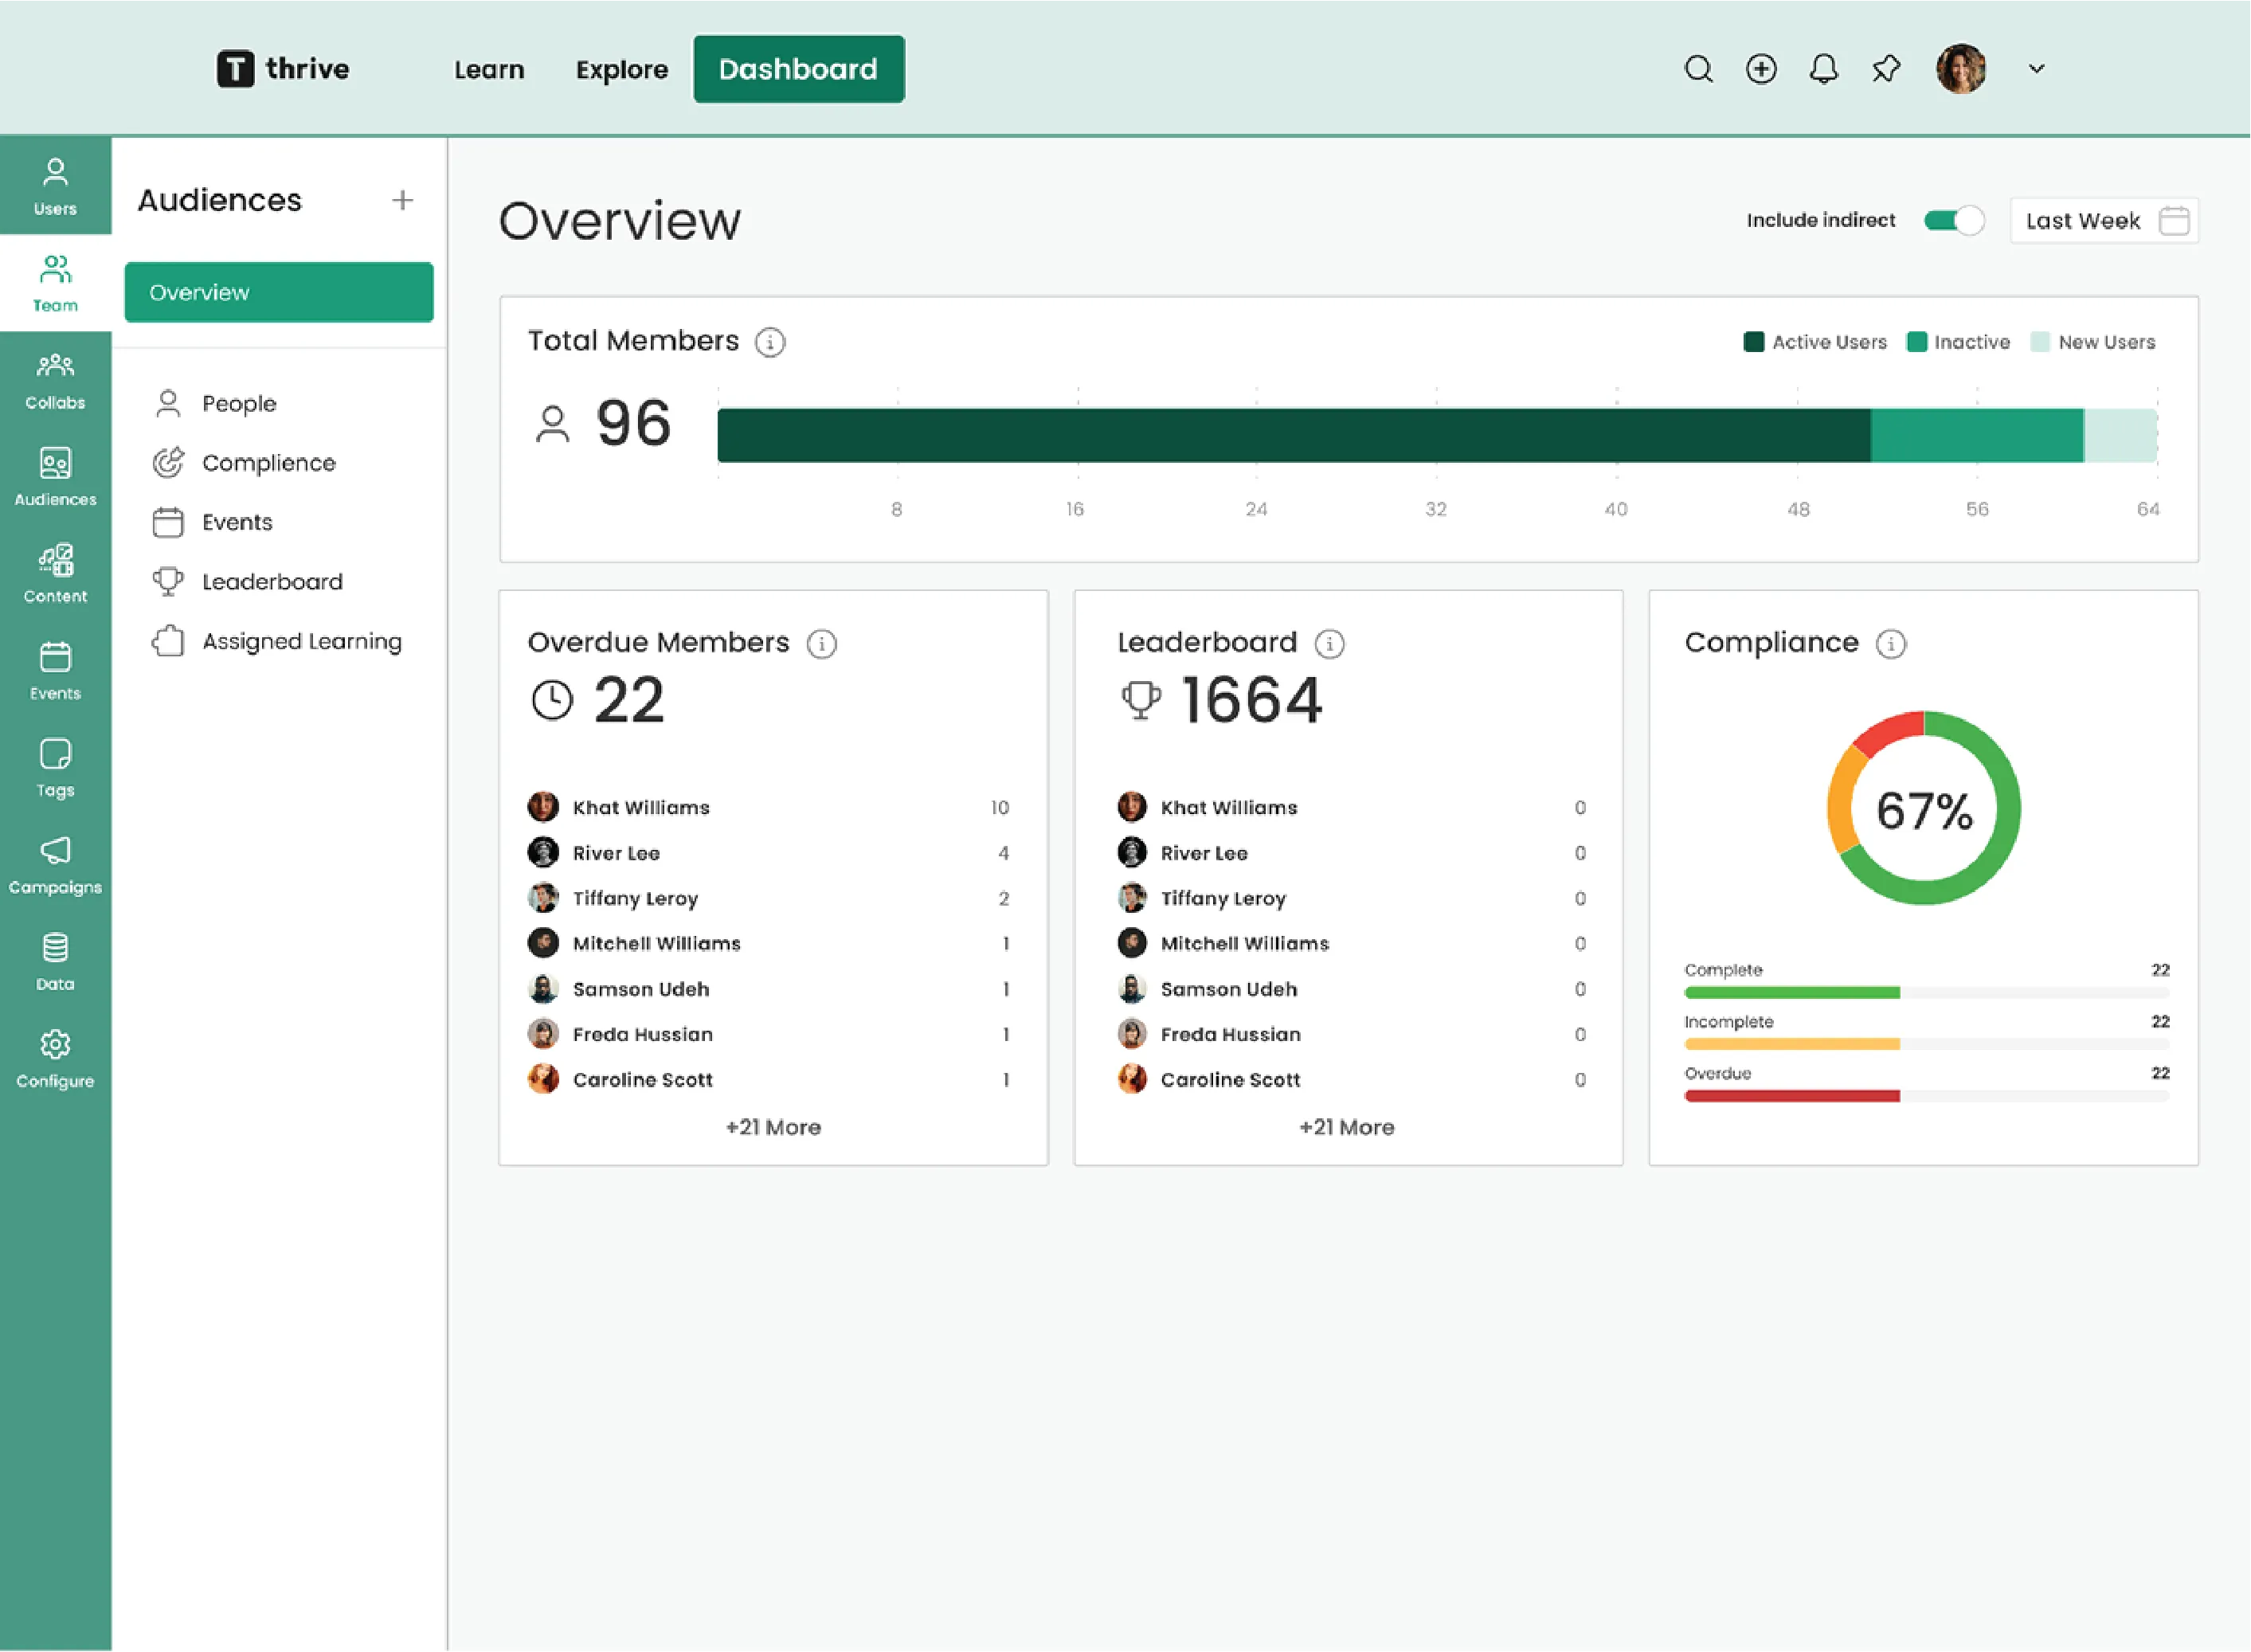This screenshot has width=2251, height=1652.
Task: Click the Inactive legend swatch
Action: pyautogui.click(x=1916, y=342)
